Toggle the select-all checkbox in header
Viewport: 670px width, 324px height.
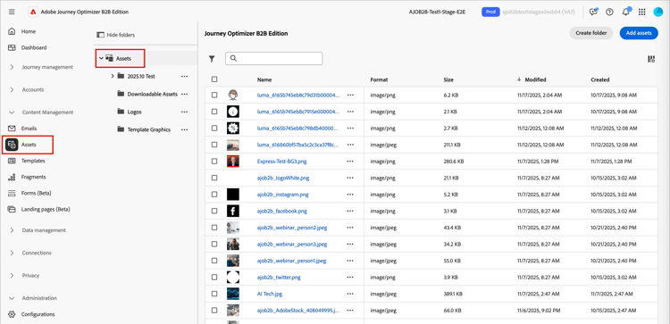point(214,79)
